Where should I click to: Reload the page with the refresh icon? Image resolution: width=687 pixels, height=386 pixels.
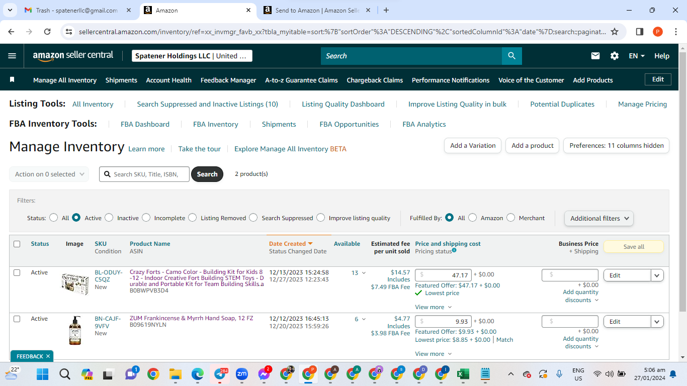point(47,32)
